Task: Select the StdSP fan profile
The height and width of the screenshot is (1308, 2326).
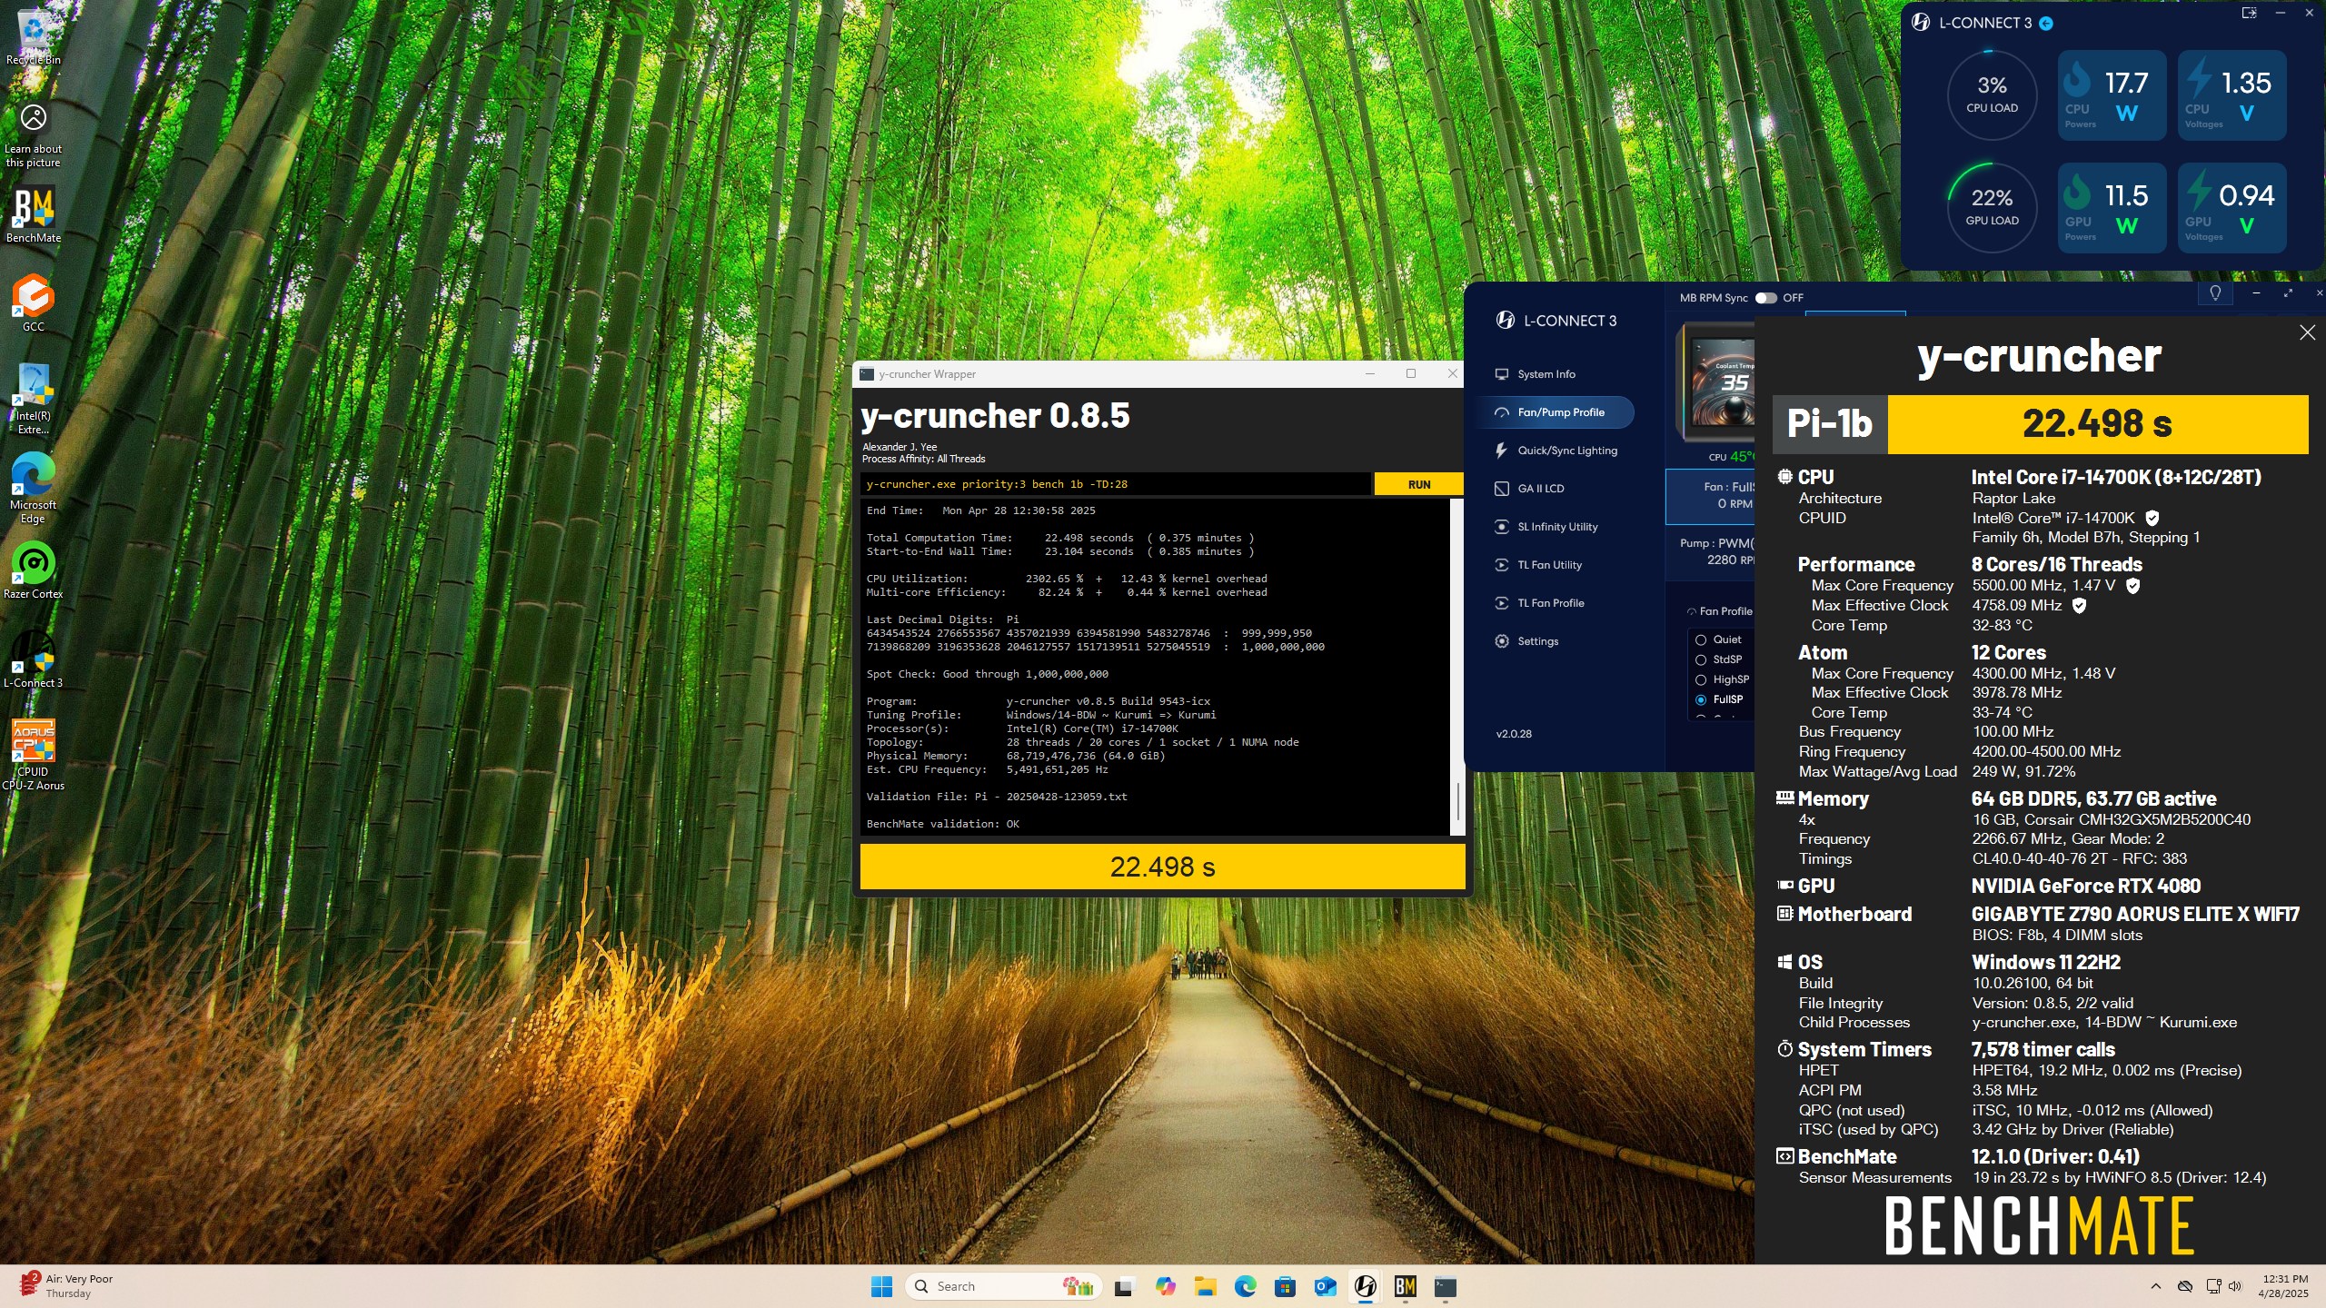Action: point(1700,659)
